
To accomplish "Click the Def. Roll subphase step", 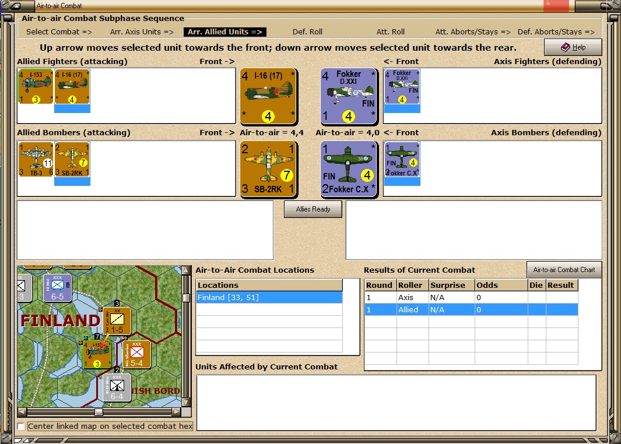I will coord(307,31).
